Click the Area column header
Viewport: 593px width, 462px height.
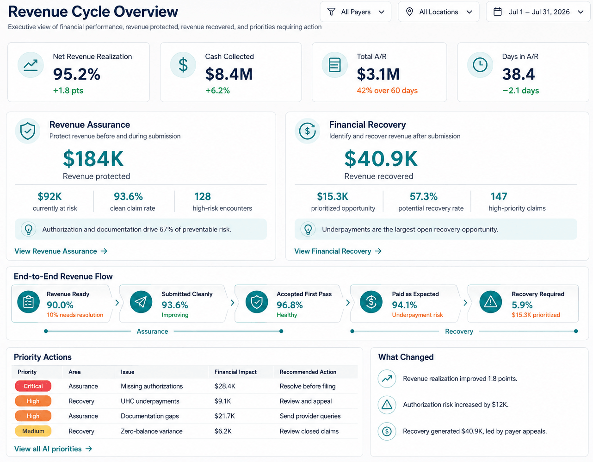pos(74,372)
